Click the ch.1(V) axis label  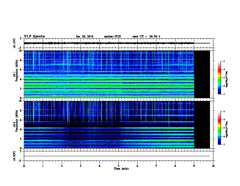pyautogui.click(x=15, y=43)
